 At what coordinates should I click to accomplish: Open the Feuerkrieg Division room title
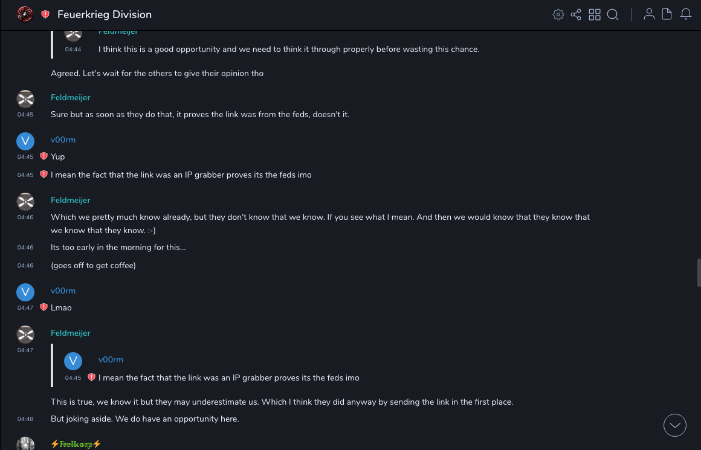pos(105,14)
